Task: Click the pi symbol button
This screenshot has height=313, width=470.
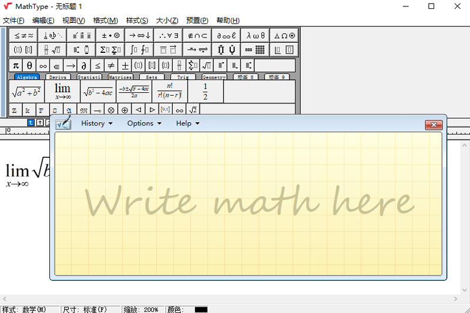Action: 16,66
